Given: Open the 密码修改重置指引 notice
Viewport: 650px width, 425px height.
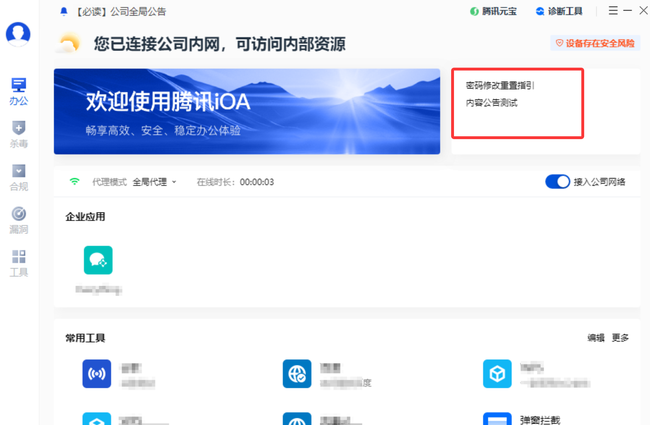Looking at the screenshot, I should pos(500,86).
